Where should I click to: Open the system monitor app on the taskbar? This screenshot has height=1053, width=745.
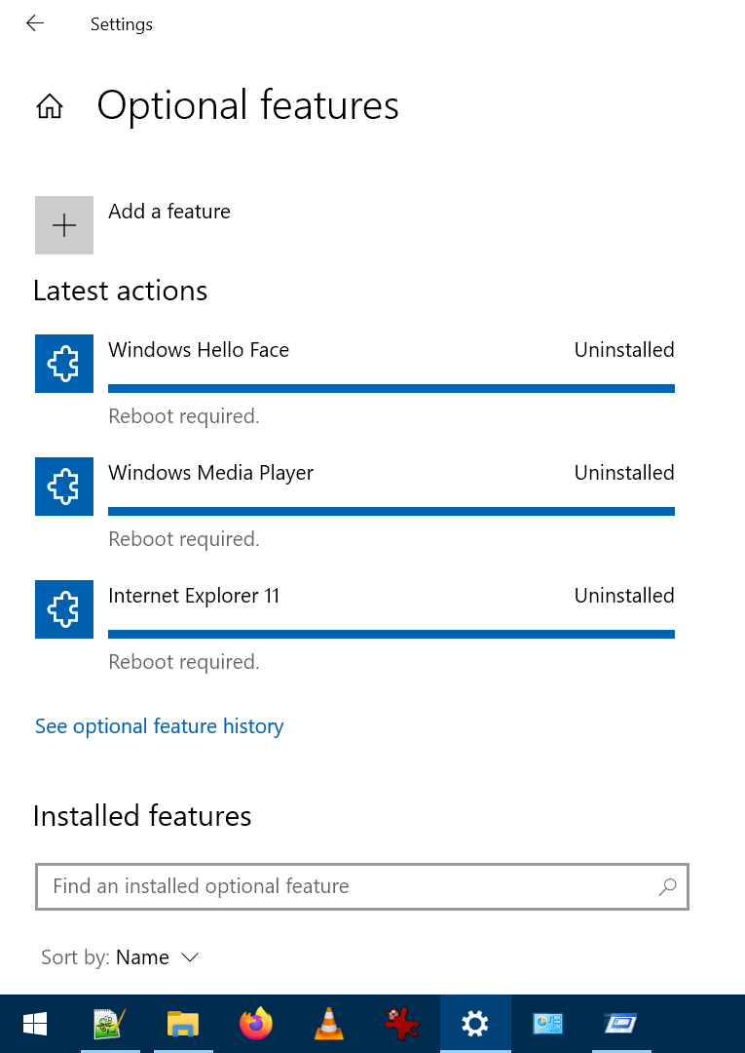(x=547, y=1024)
